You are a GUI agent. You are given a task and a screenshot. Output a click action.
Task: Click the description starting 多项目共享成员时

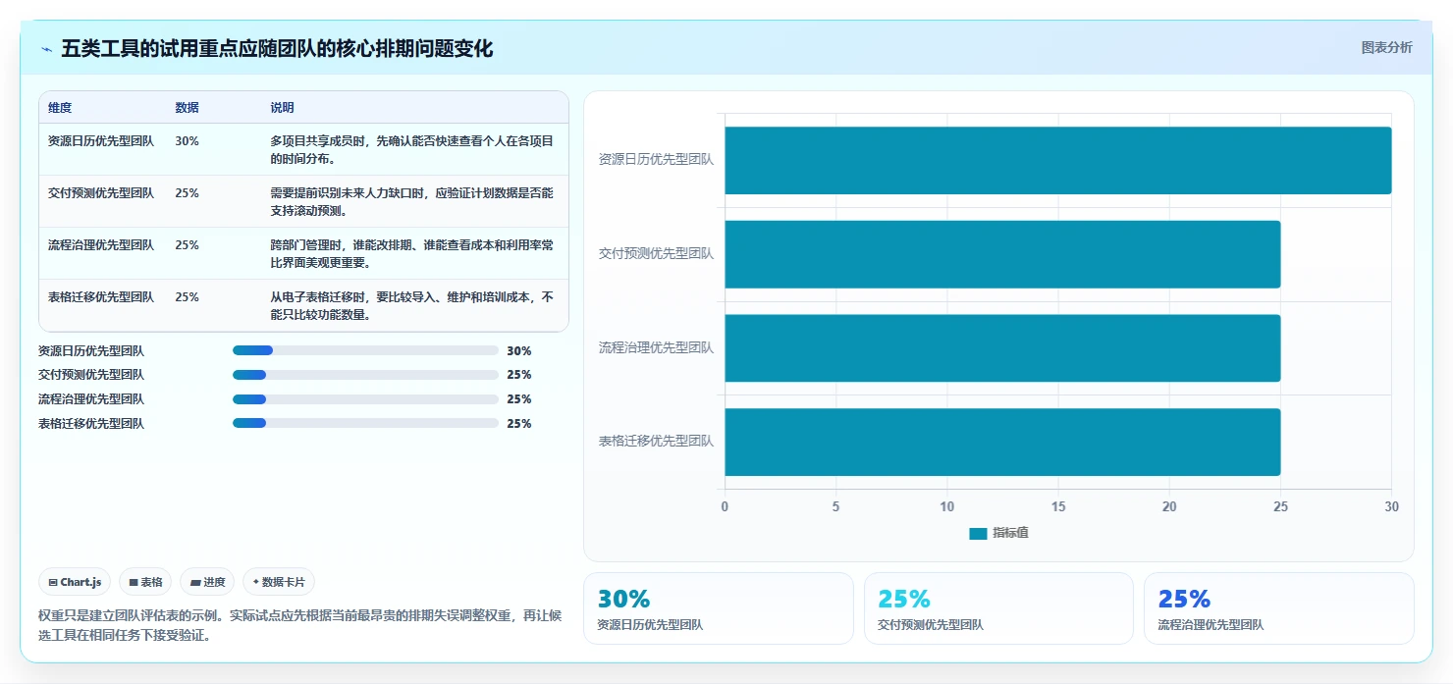(412, 150)
